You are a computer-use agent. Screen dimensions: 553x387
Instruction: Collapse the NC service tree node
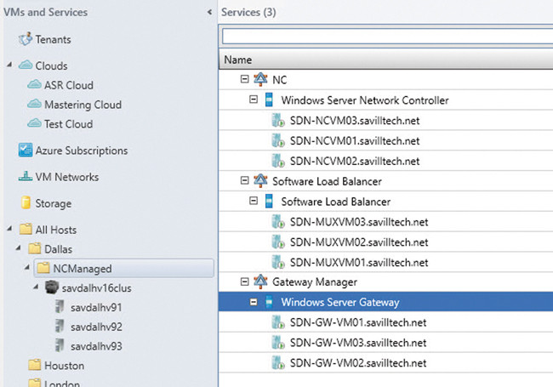coord(244,79)
